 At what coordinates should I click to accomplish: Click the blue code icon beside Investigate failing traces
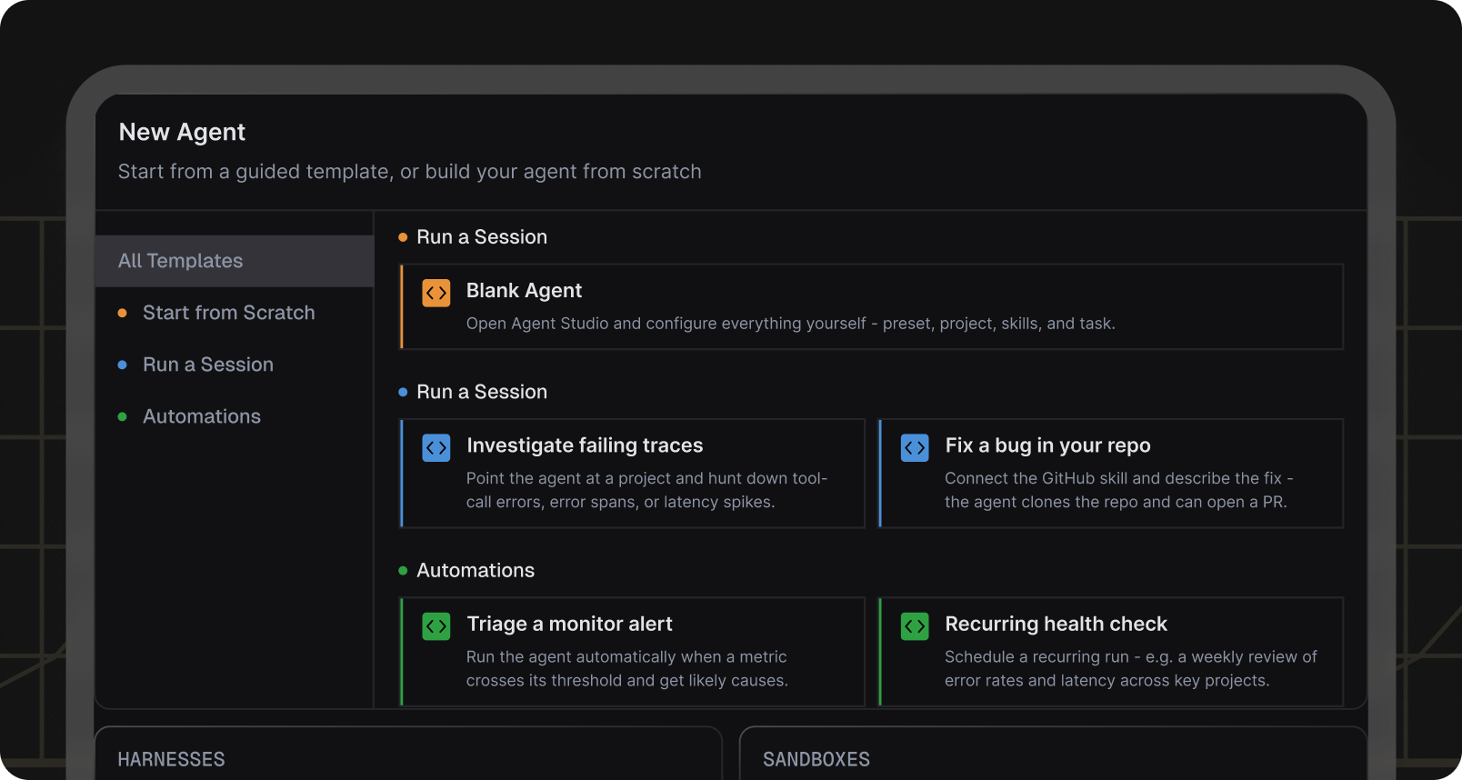tap(436, 447)
